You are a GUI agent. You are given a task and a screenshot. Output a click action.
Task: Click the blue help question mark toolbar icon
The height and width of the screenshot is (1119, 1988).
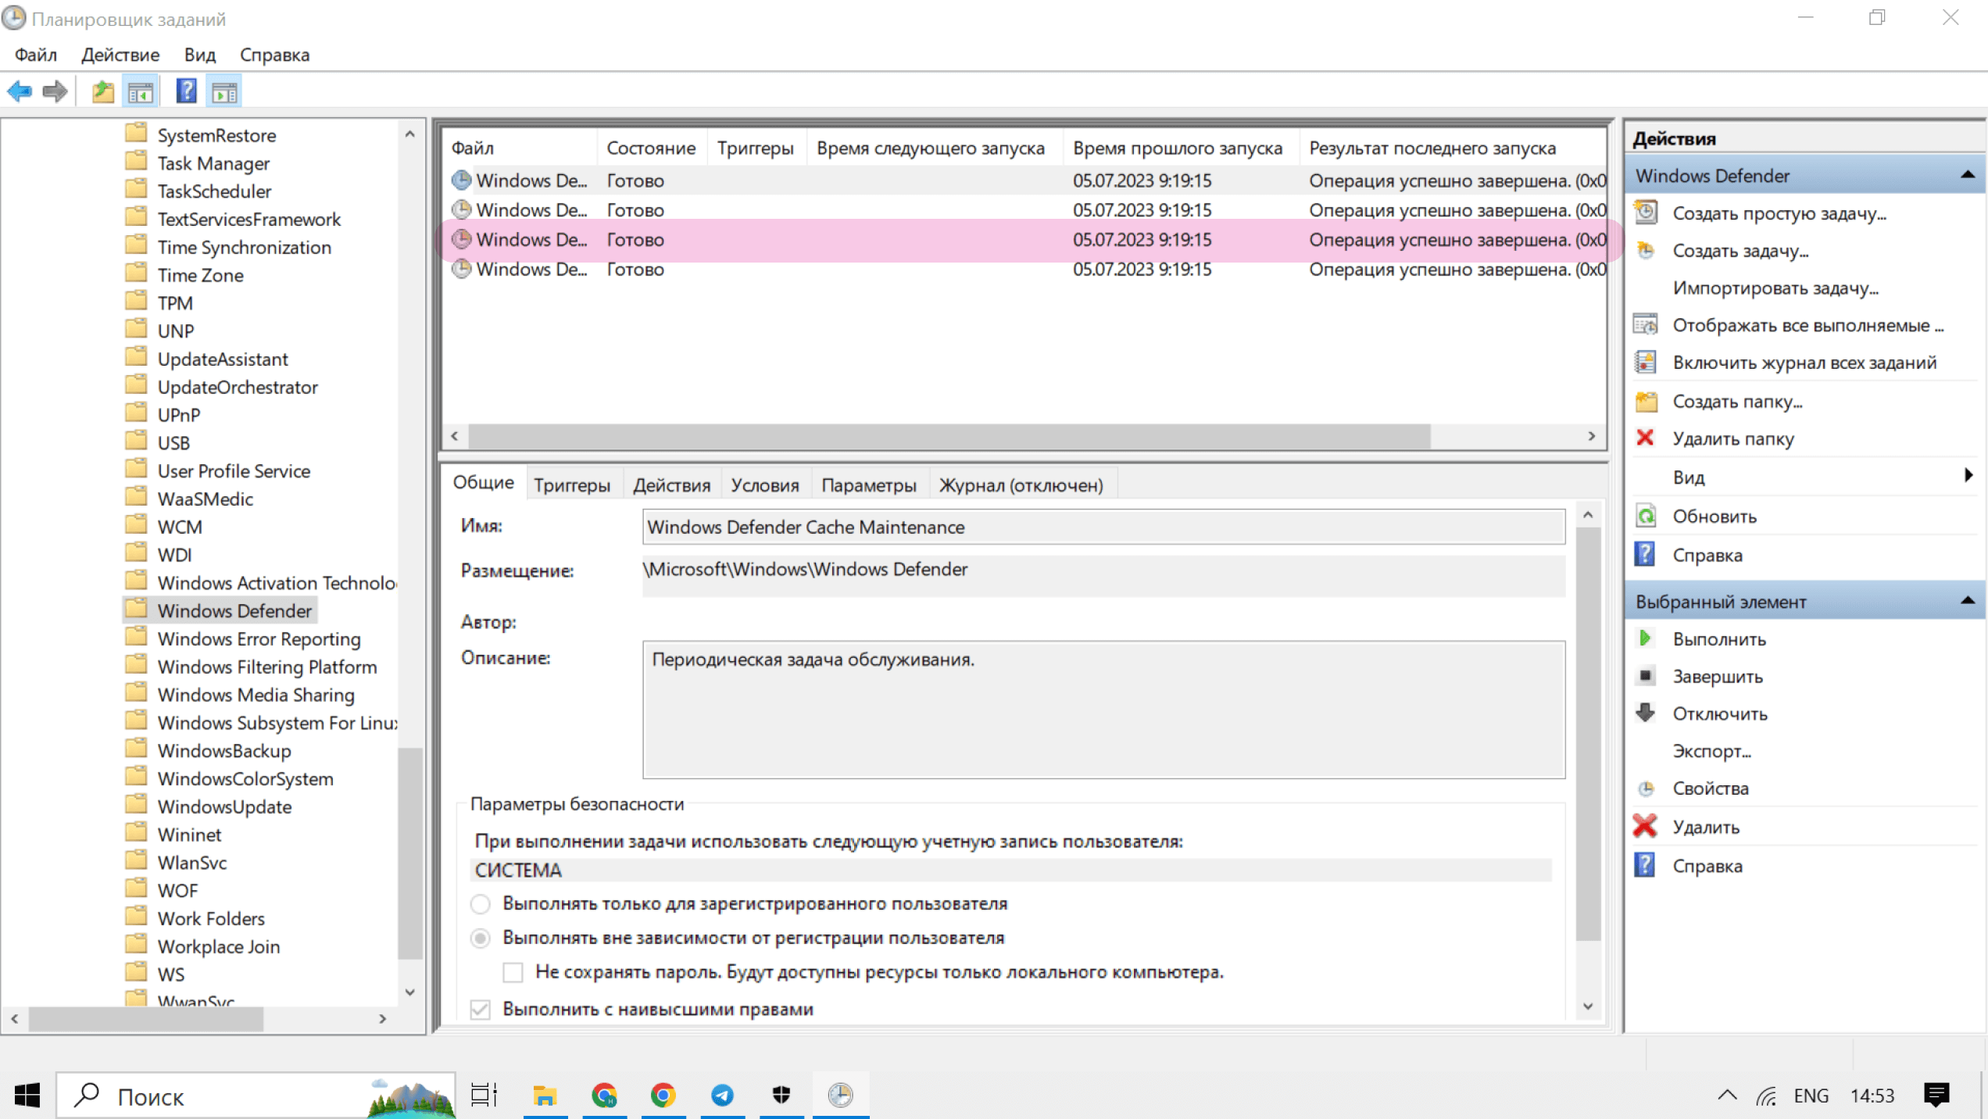tap(186, 91)
